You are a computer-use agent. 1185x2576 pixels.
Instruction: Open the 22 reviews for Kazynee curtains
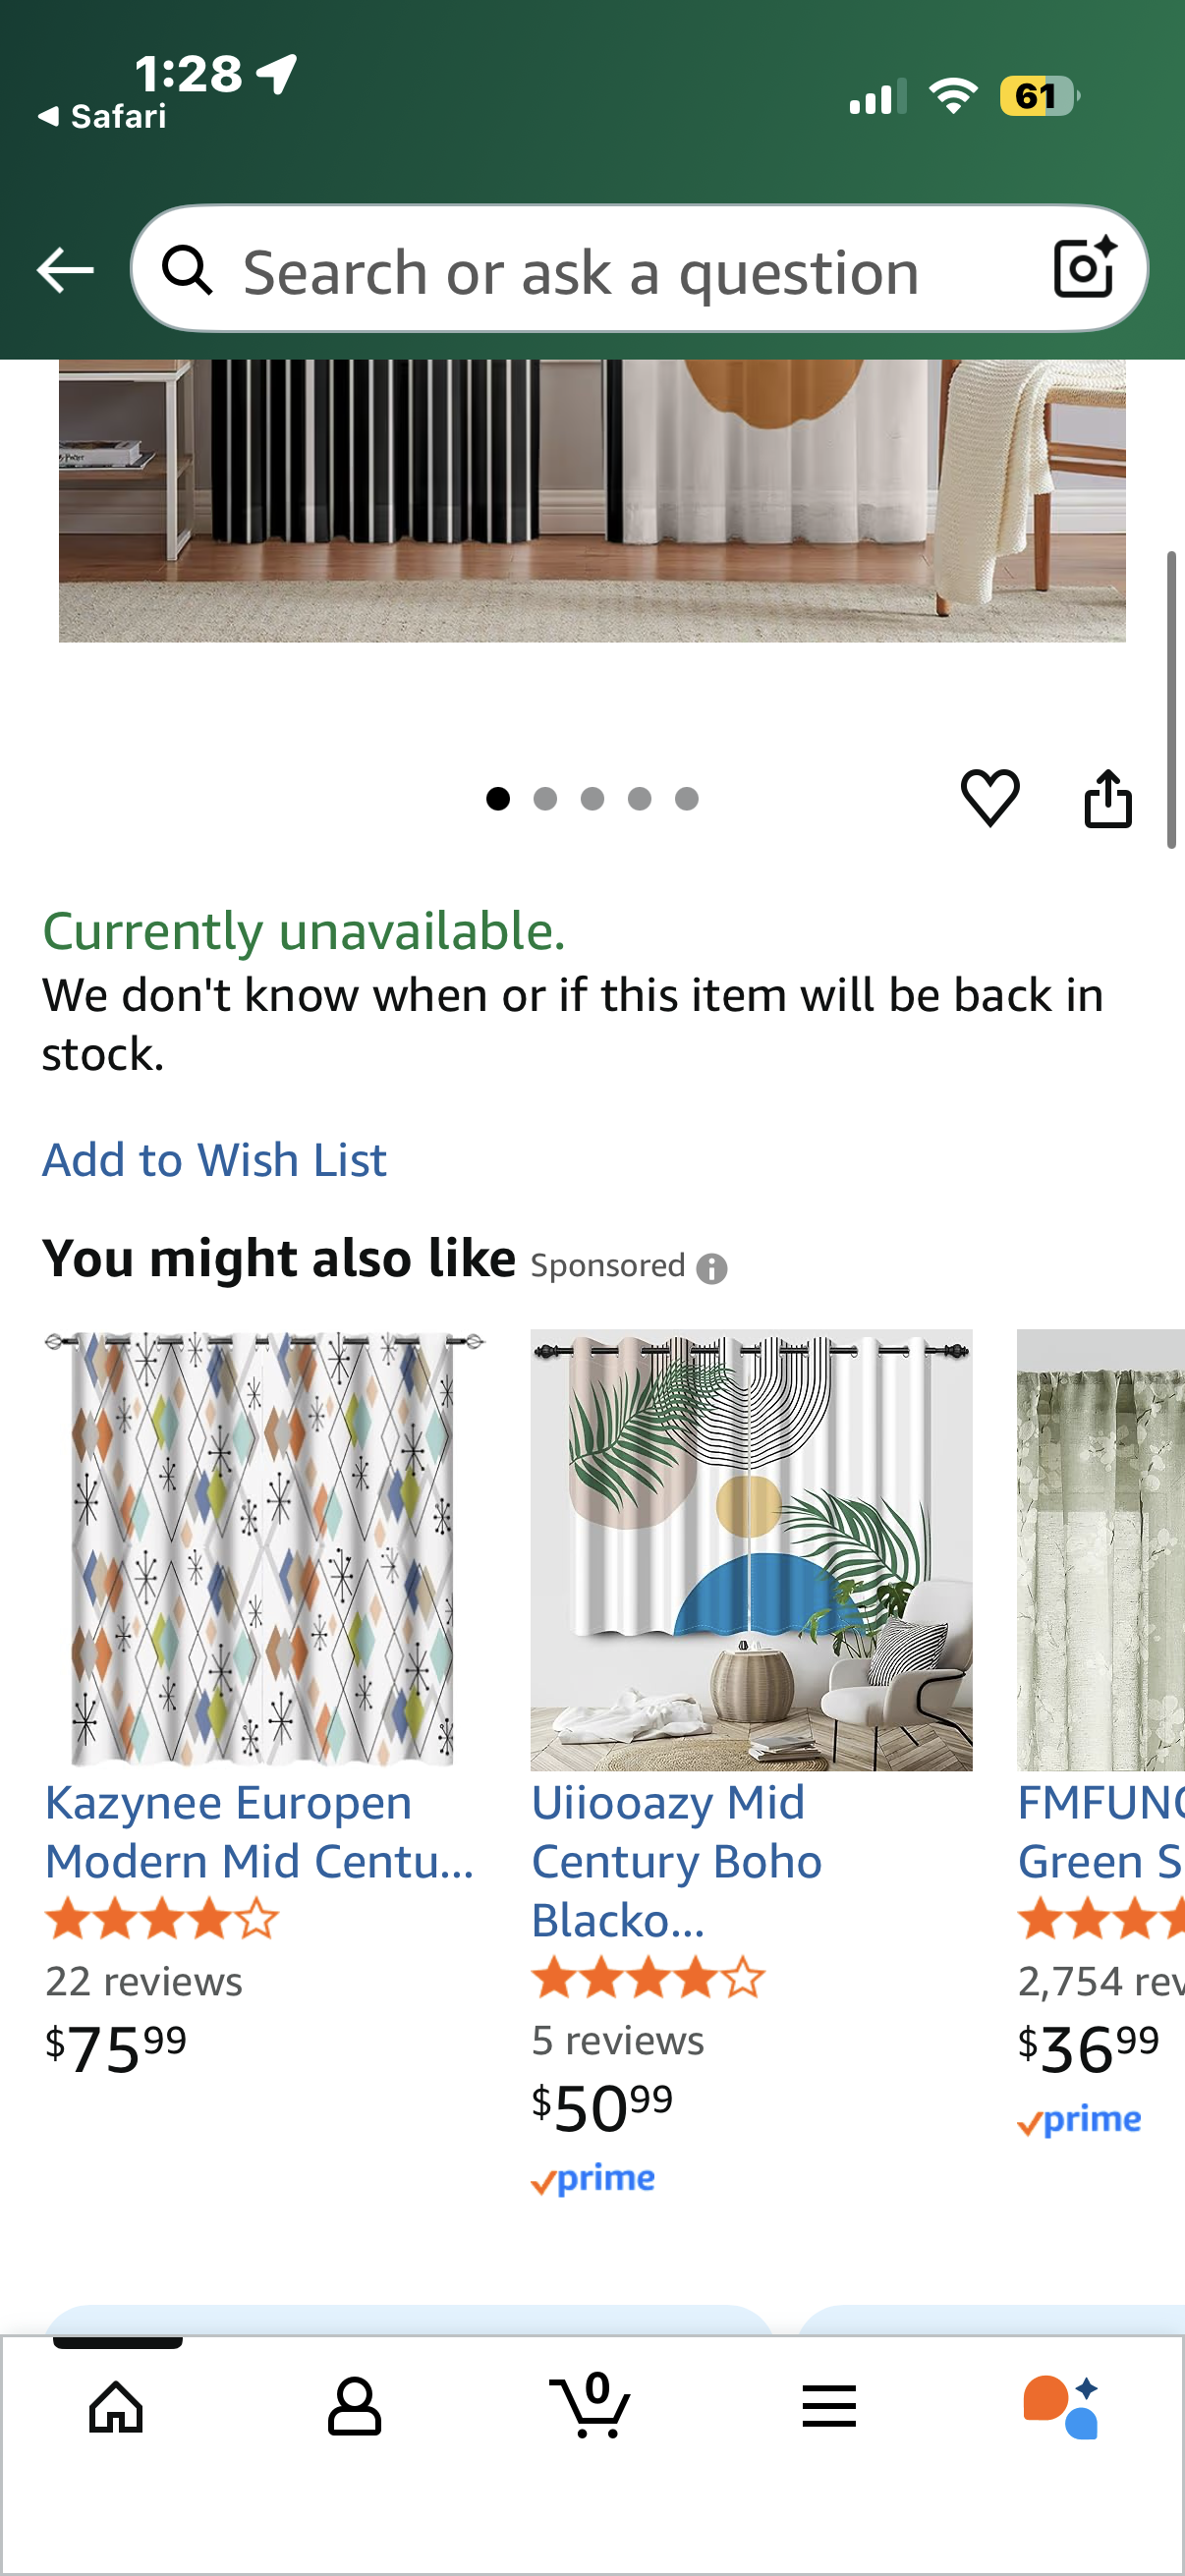(x=144, y=1980)
